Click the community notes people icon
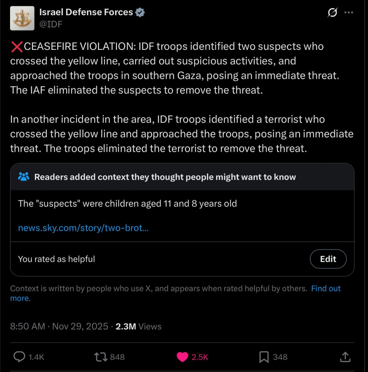Viewport: 368px width, 372px height. (x=23, y=177)
